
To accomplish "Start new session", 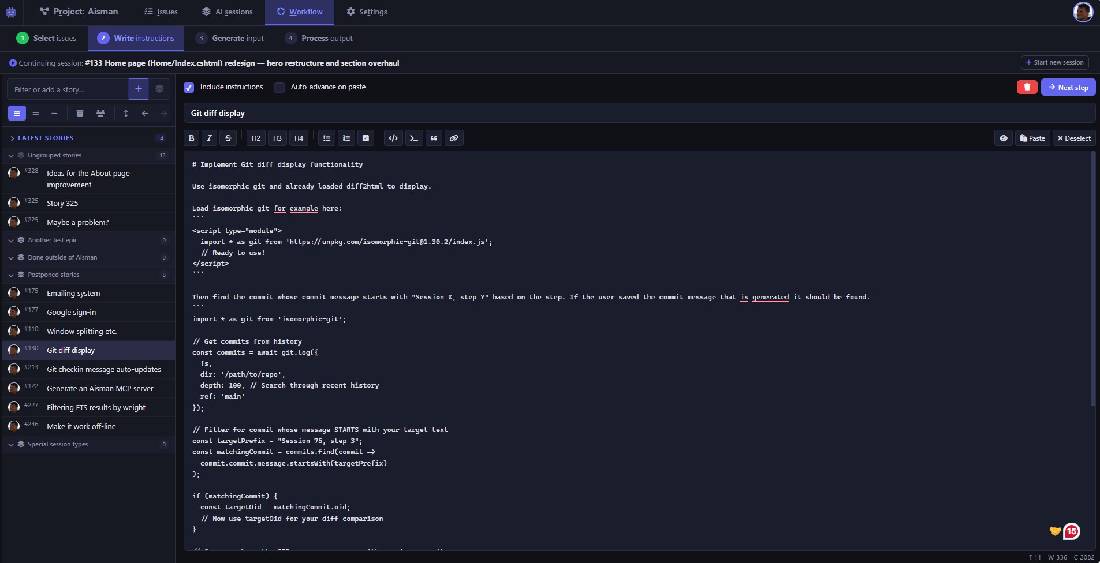I will click(x=1055, y=62).
